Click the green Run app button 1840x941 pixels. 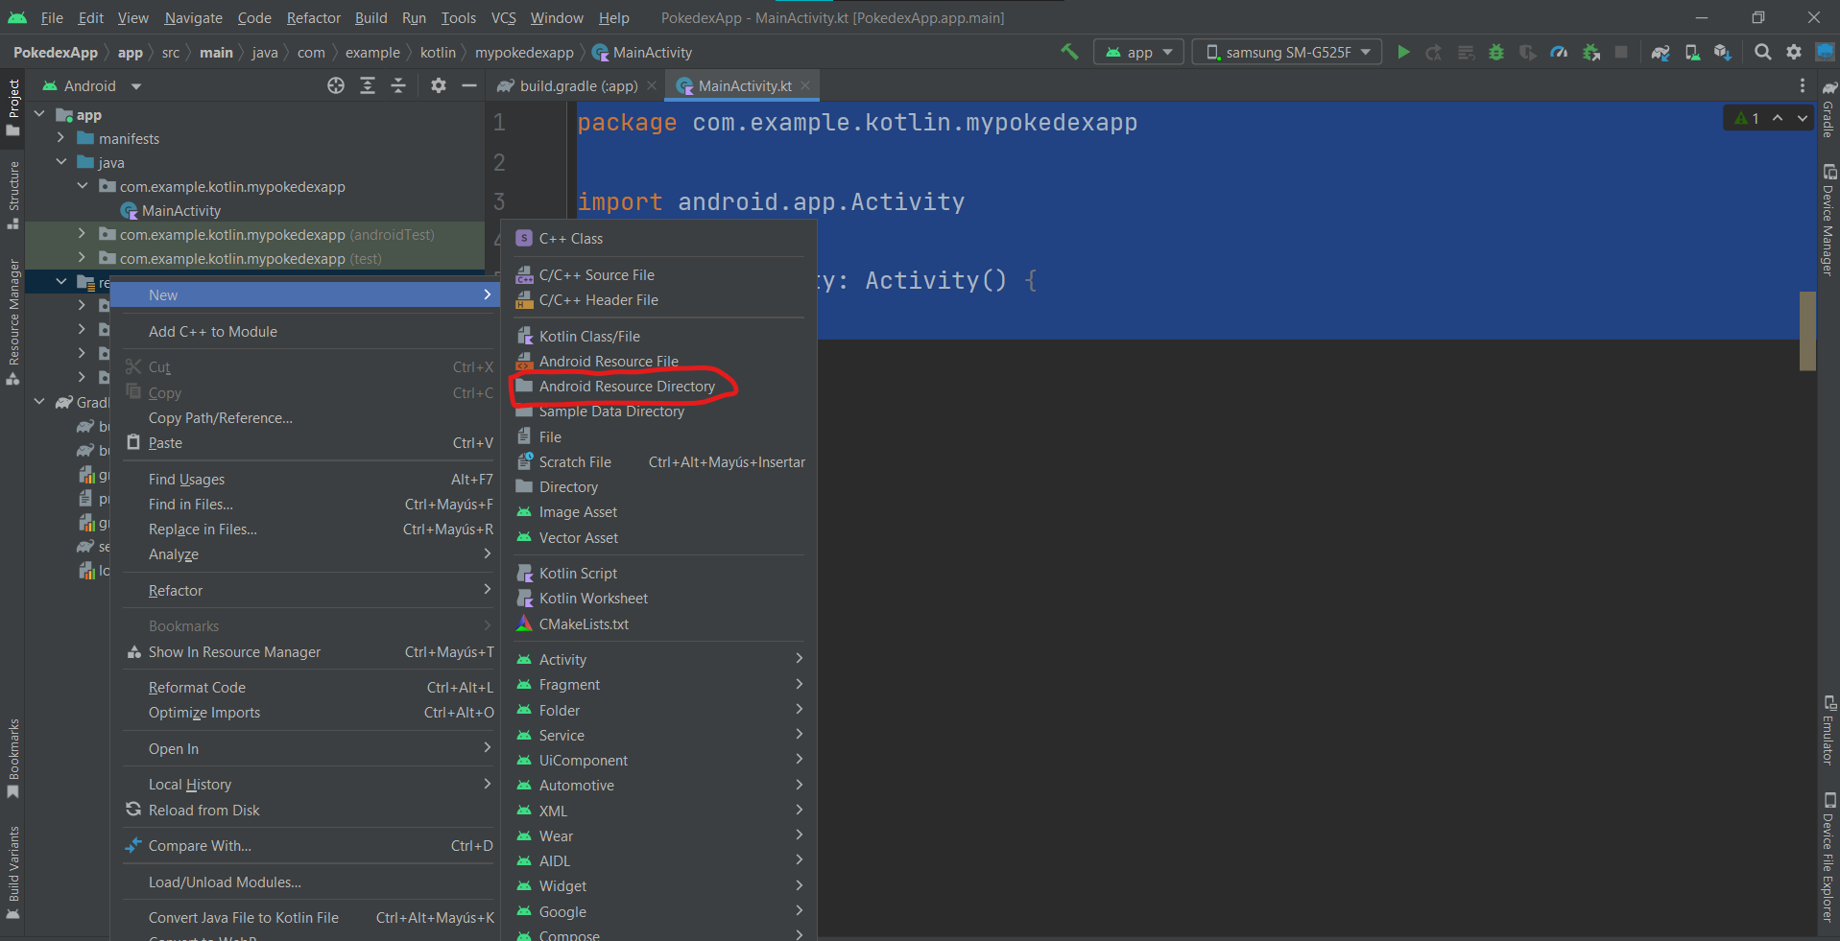[x=1403, y=53]
